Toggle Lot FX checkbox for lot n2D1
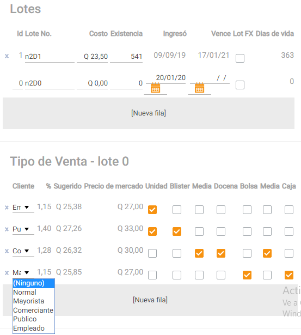Viewport: 301px width, 335px height. click(x=240, y=58)
